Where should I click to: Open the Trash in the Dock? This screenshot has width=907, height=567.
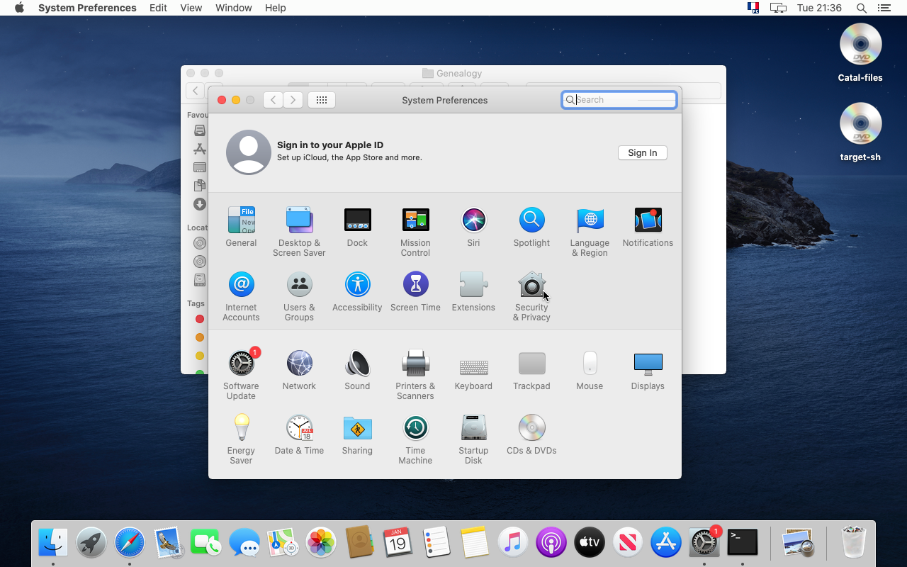pyautogui.click(x=853, y=543)
